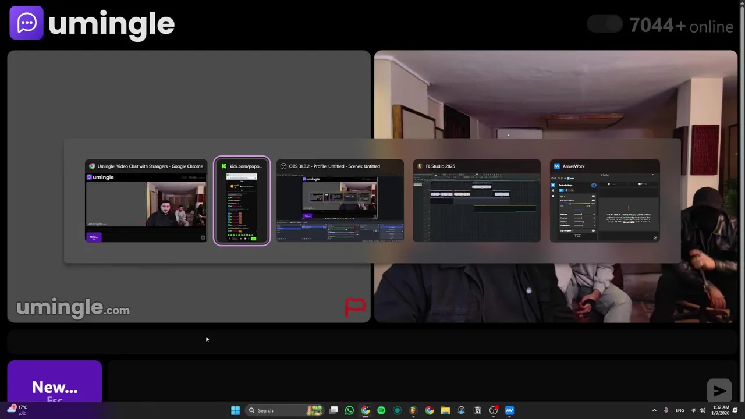
Task: Open the volume control in tray
Action: click(x=703, y=410)
